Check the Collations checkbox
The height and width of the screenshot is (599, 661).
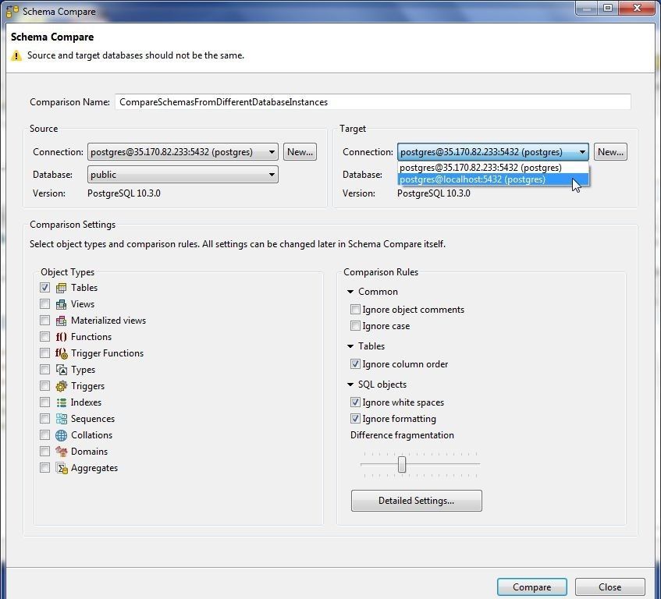pyautogui.click(x=44, y=435)
